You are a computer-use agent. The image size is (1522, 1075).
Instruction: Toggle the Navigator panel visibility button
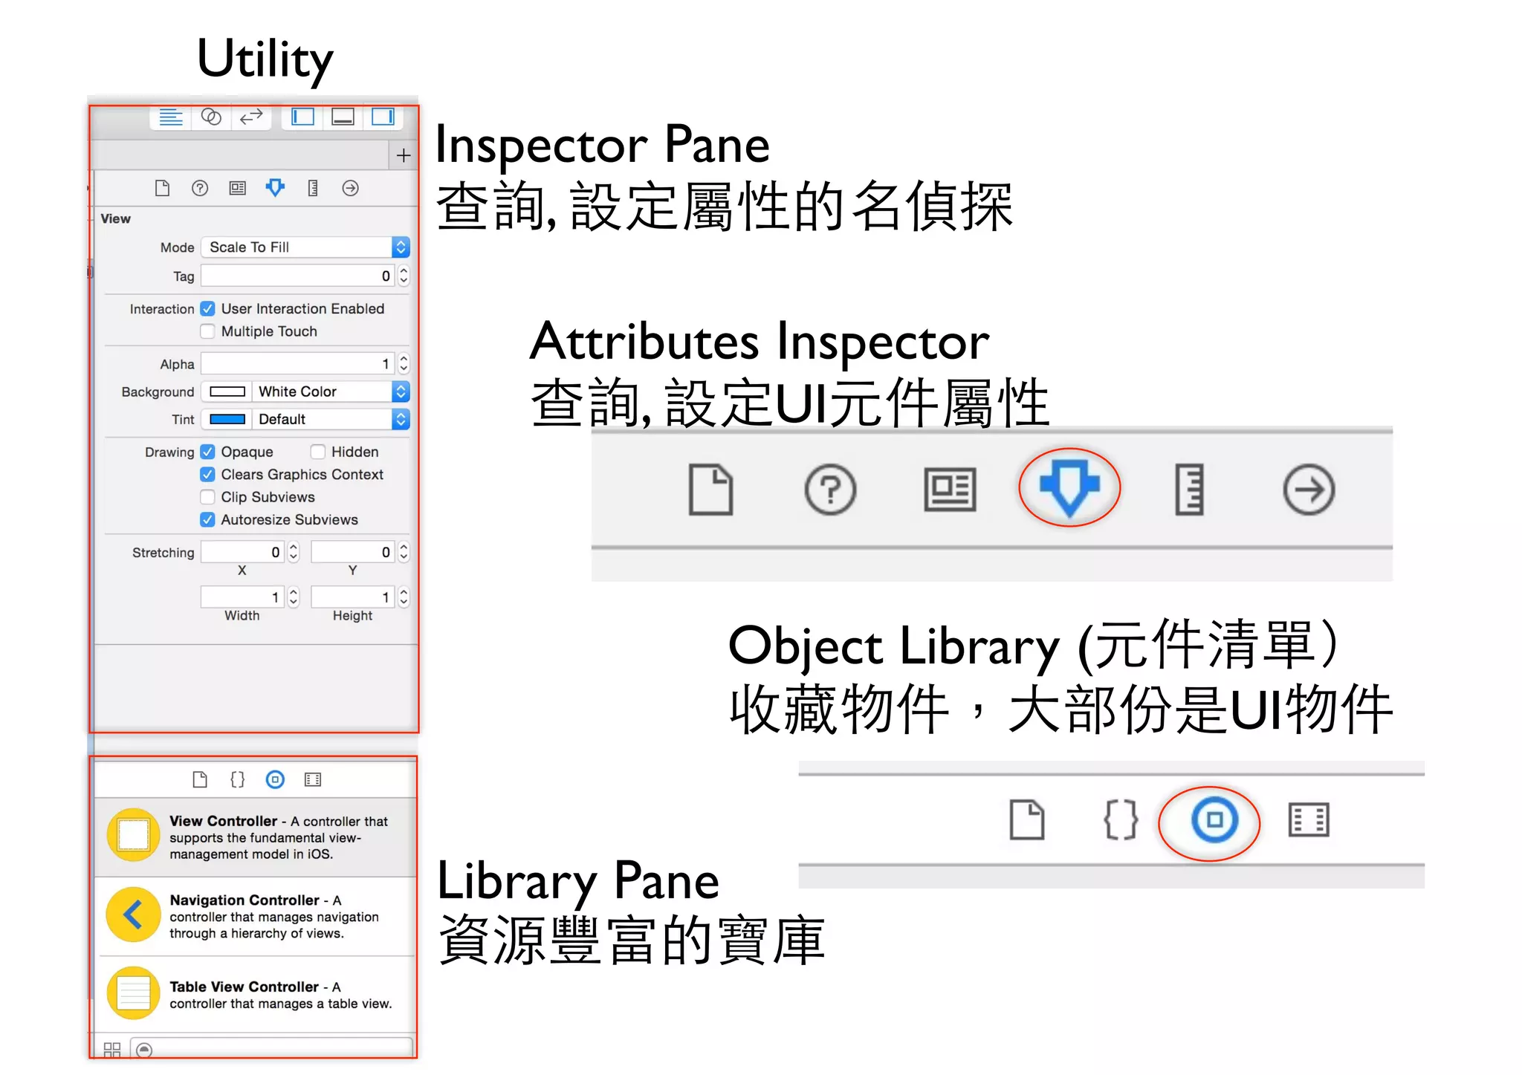[x=302, y=117]
